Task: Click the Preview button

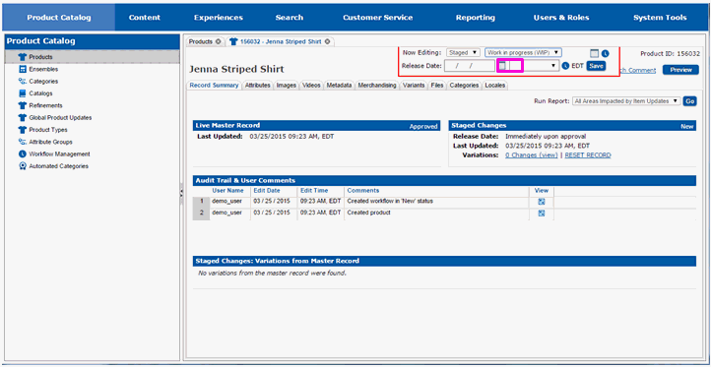Action: (680, 70)
